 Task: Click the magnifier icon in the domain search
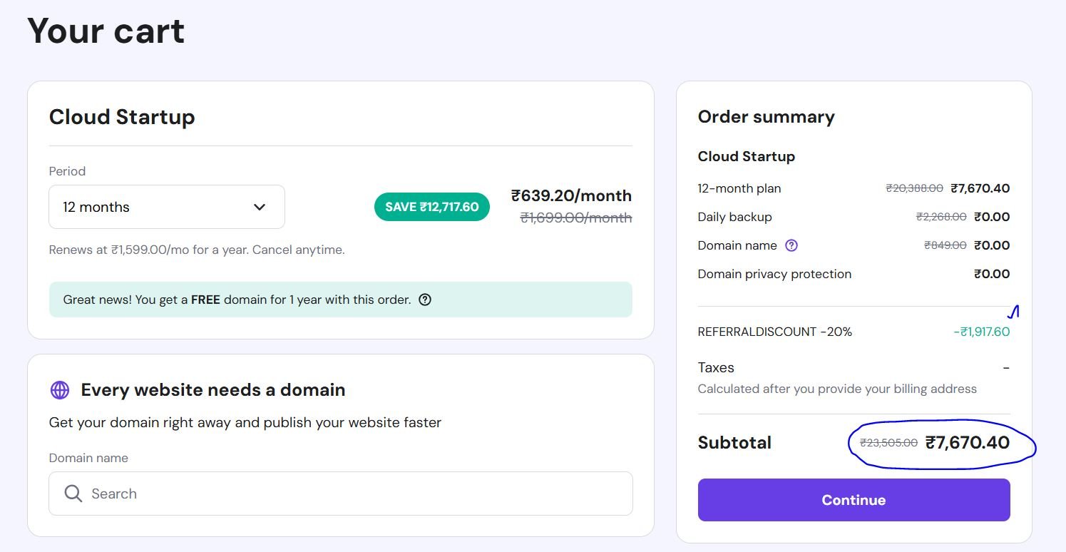tap(73, 494)
